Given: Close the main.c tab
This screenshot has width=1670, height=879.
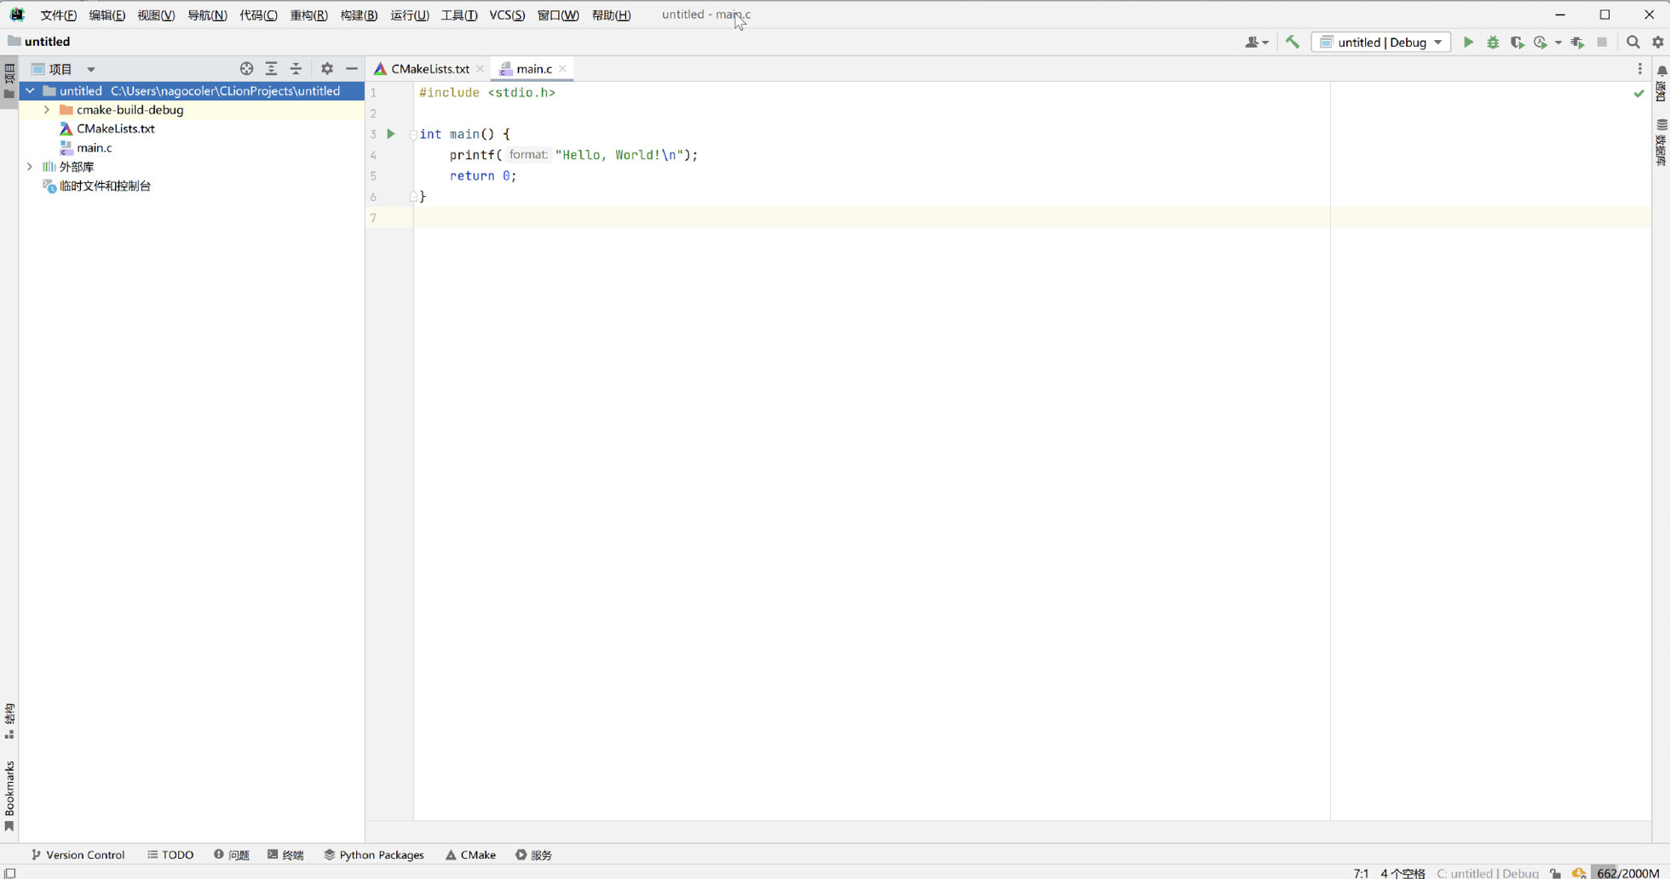Looking at the screenshot, I should pyautogui.click(x=562, y=69).
